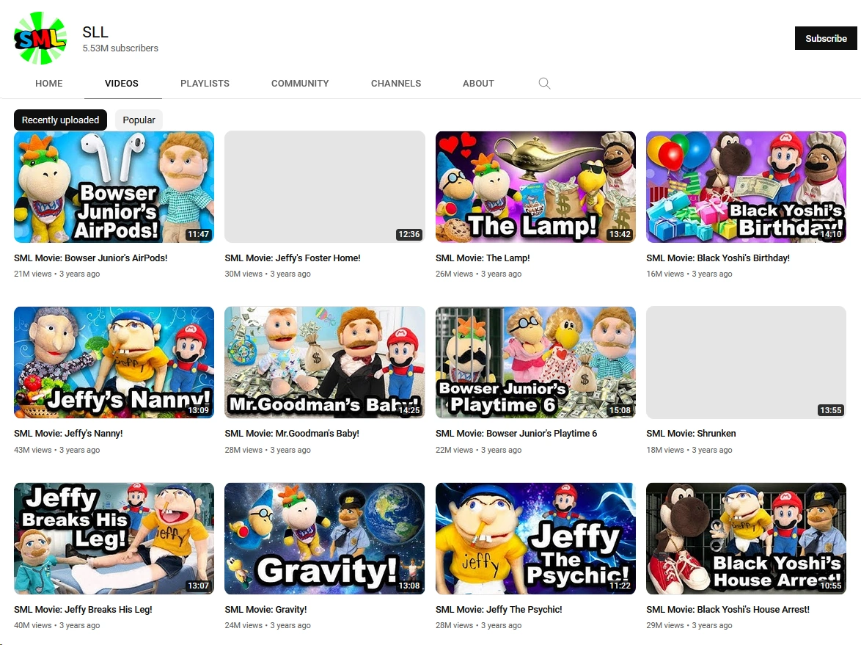Click the 43M views text
This screenshot has height=645, width=861.
(x=32, y=450)
